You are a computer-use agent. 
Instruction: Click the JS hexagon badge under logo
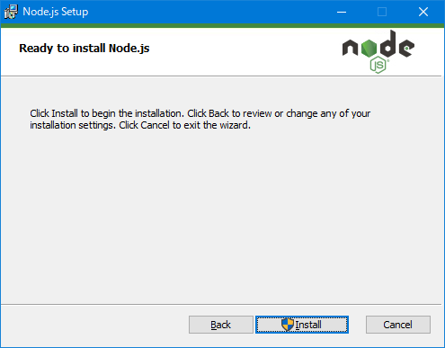coord(378,65)
